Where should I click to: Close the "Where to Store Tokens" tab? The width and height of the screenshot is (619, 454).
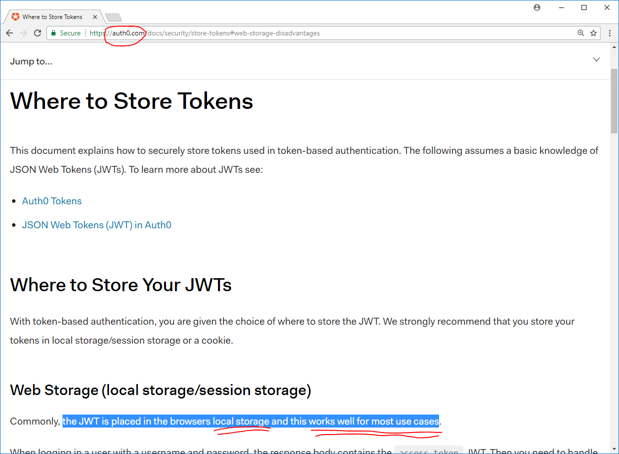[x=95, y=17]
